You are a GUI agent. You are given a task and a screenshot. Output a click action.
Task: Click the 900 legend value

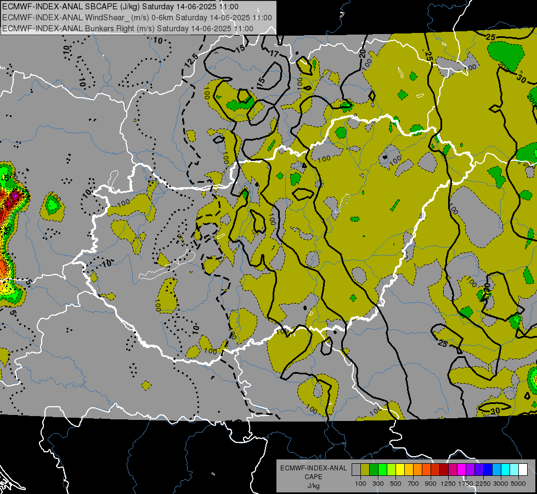[x=431, y=484]
